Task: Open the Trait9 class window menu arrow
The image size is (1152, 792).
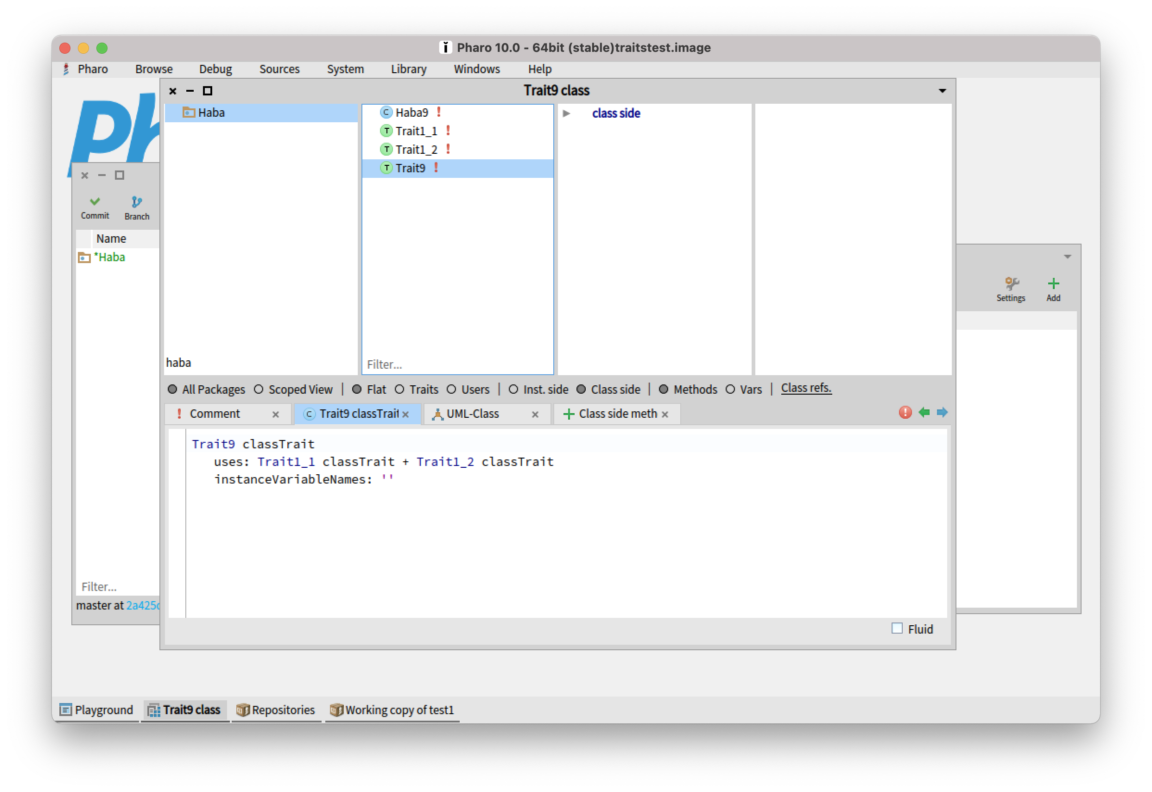Action: (x=942, y=90)
